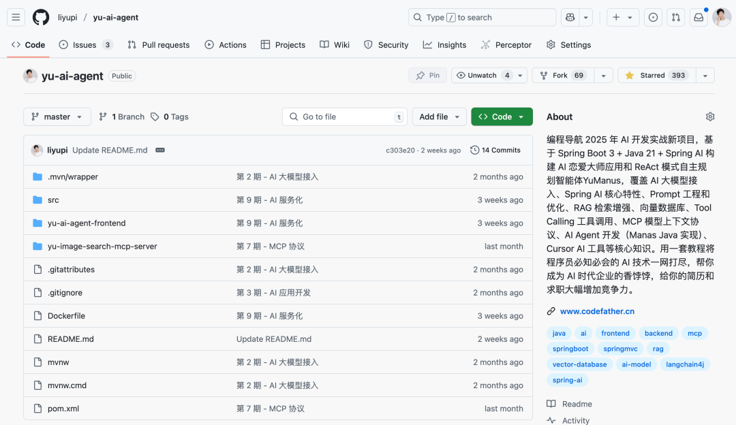Open the mvnw file
This screenshot has height=425, width=736.
58,362
